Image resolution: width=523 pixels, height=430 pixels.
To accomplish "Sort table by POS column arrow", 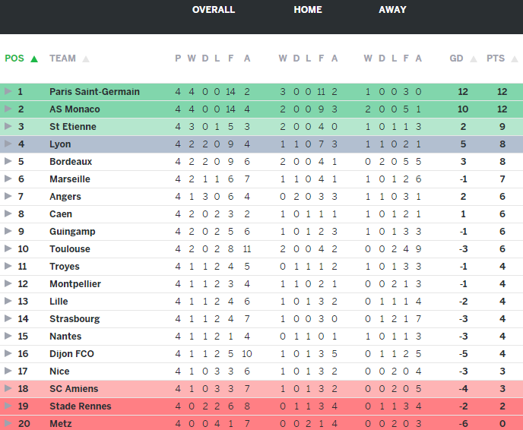I will (x=33, y=58).
